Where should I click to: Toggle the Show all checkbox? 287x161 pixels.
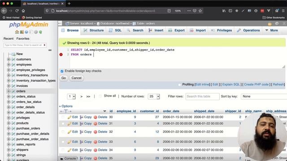[100, 96]
